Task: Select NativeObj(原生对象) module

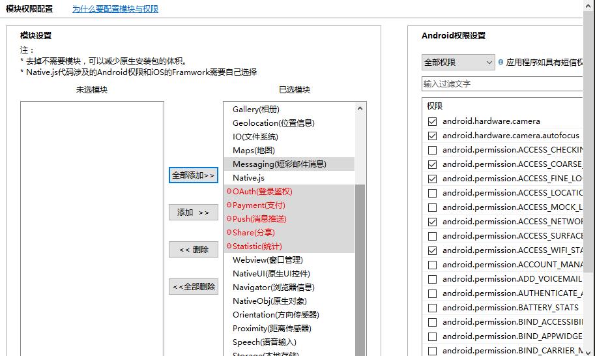Action: coord(289,301)
